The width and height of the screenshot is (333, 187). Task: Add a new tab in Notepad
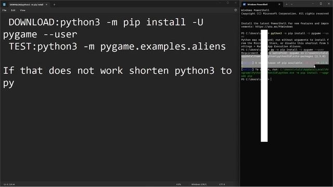coord(54,5)
